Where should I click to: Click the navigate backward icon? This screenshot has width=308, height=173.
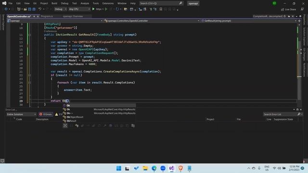[6, 9]
